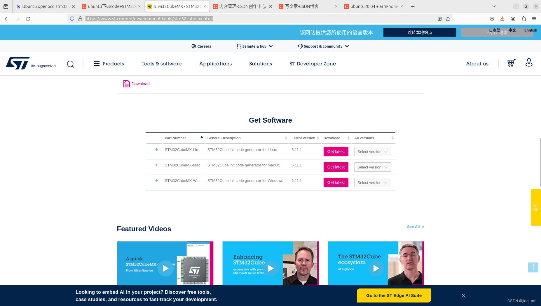Get latest Linux STM32CubeMX version
This screenshot has width=541, height=306.
click(x=336, y=152)
